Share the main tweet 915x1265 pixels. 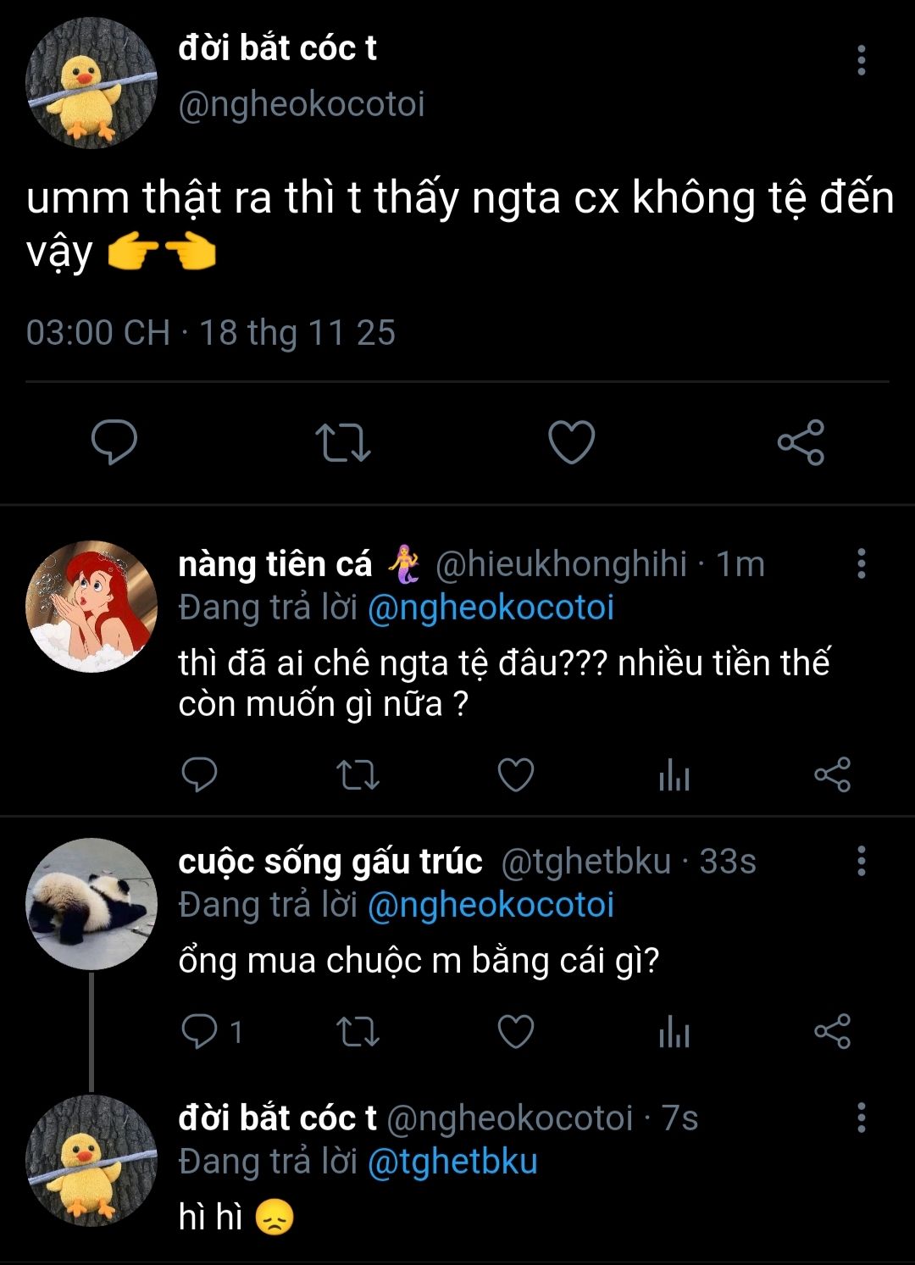click(x=801, y=442)
